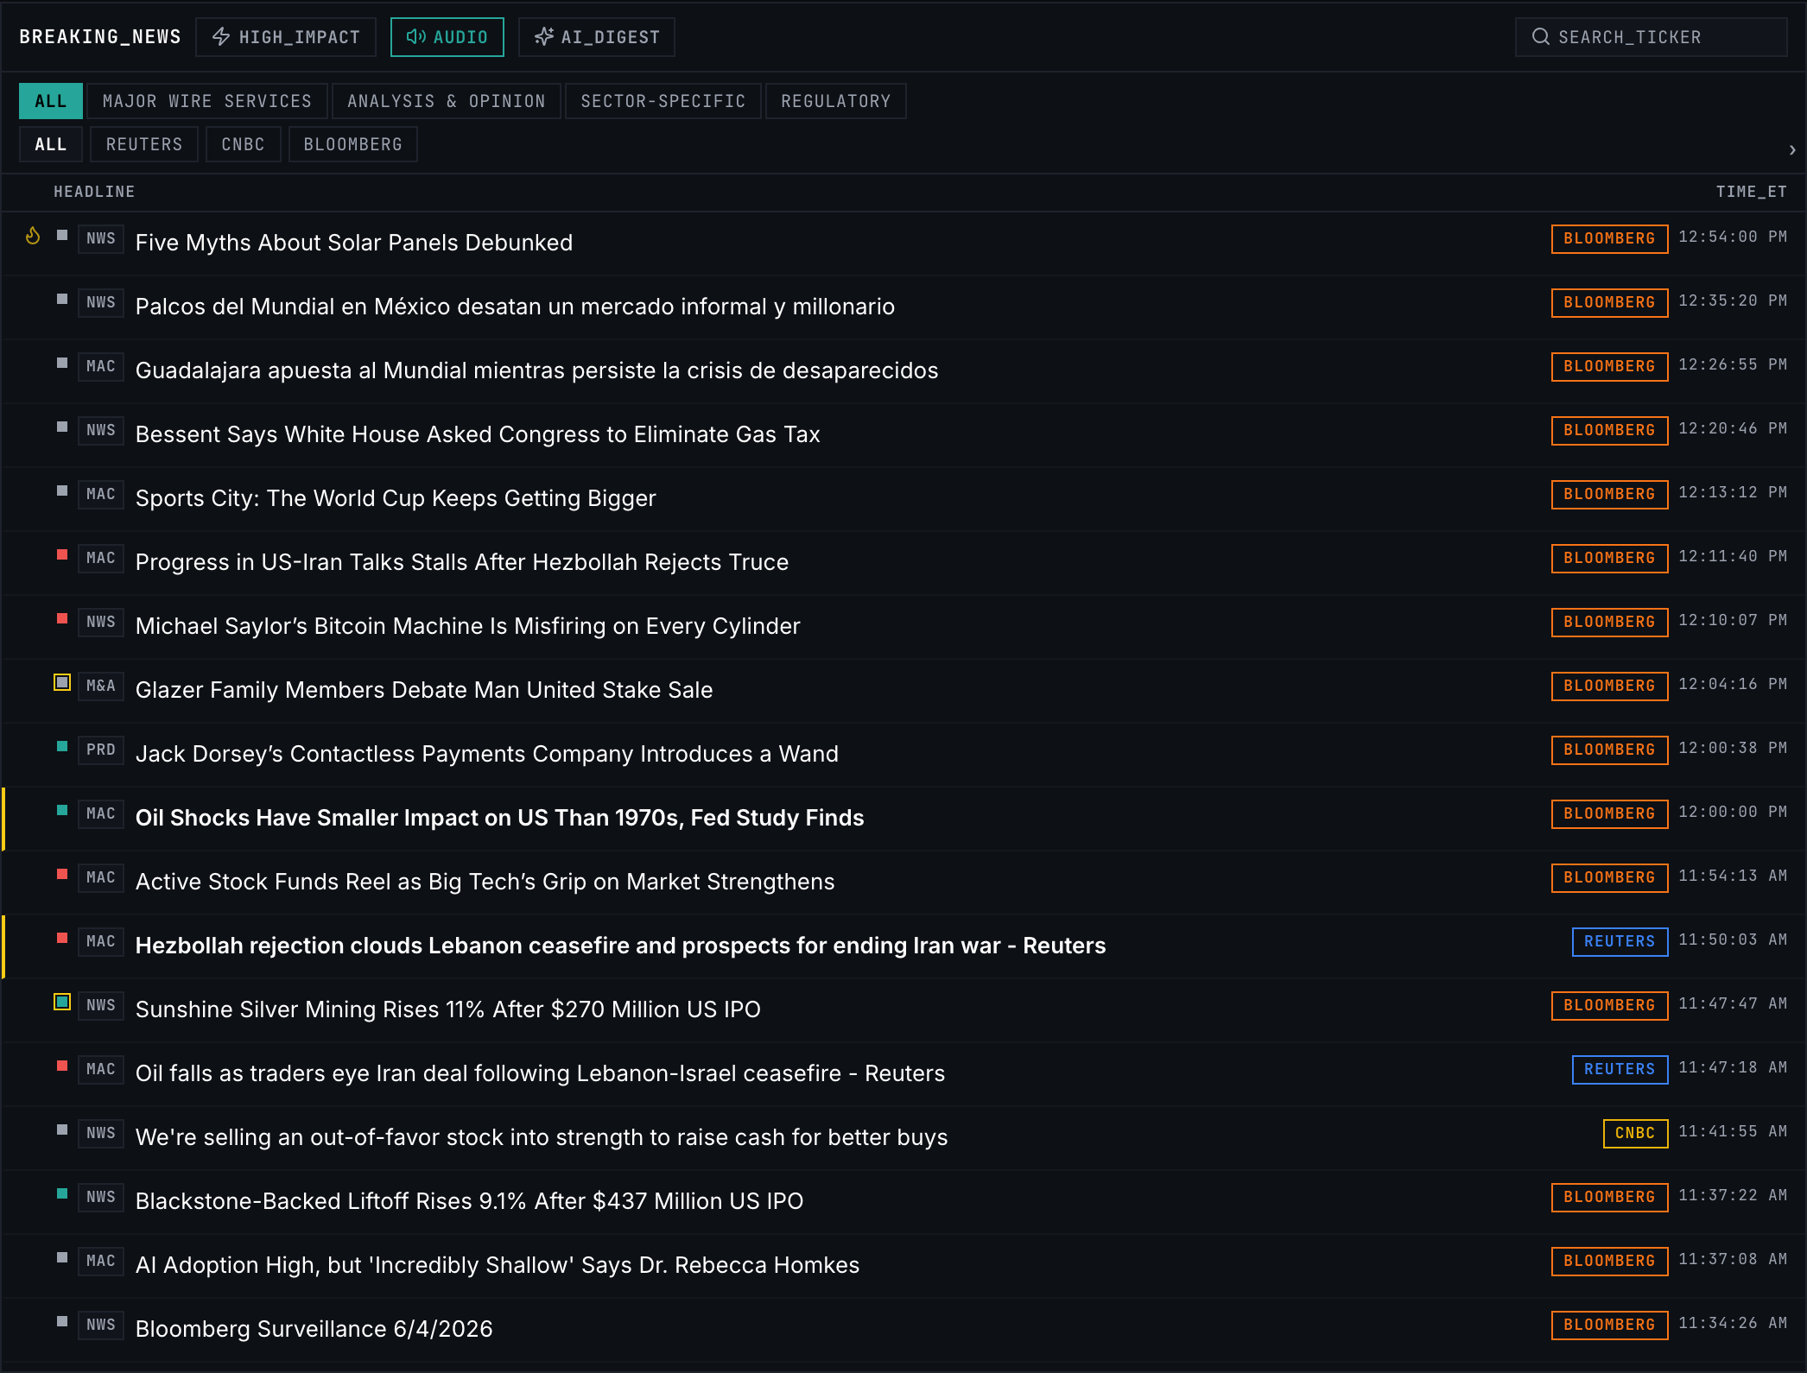Switch to ANALYSIS & OPINION tab

pyautogui.click(x=447, y=101)
